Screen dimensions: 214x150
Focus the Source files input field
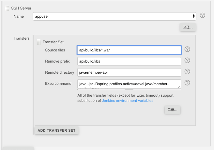(x=129, y=50)
